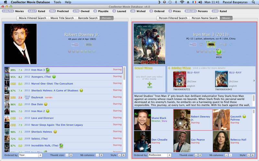Show the 840,385 Persons list

pos(196,11)
